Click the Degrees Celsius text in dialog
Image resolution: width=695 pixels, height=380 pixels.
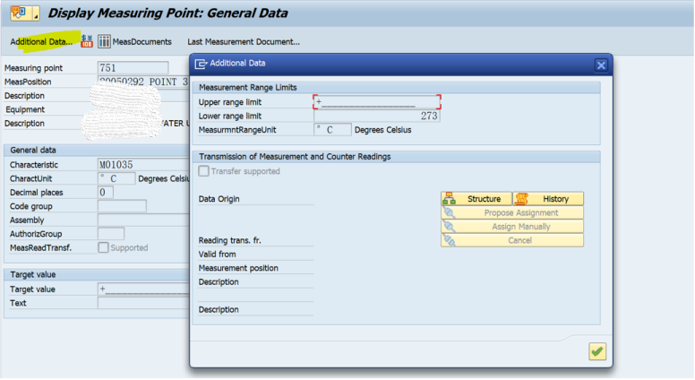383,130
